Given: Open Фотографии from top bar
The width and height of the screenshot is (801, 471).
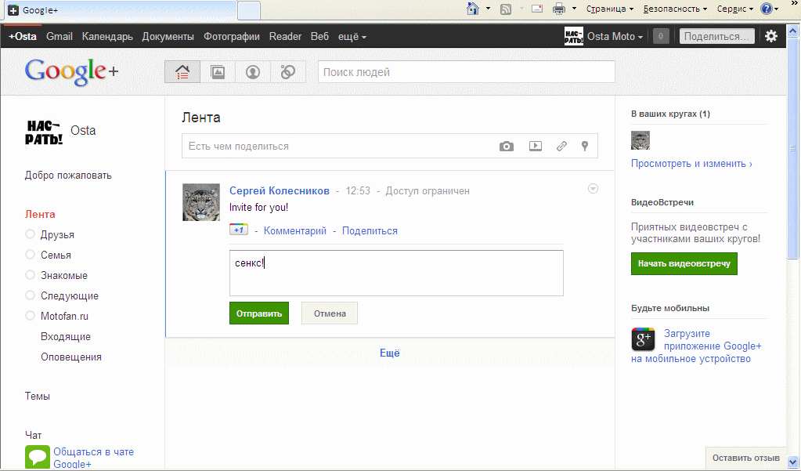Looking at the screenshot, I should point(232,36).
